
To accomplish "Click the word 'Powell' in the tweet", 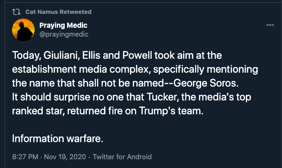I will [x=137, y=55].
